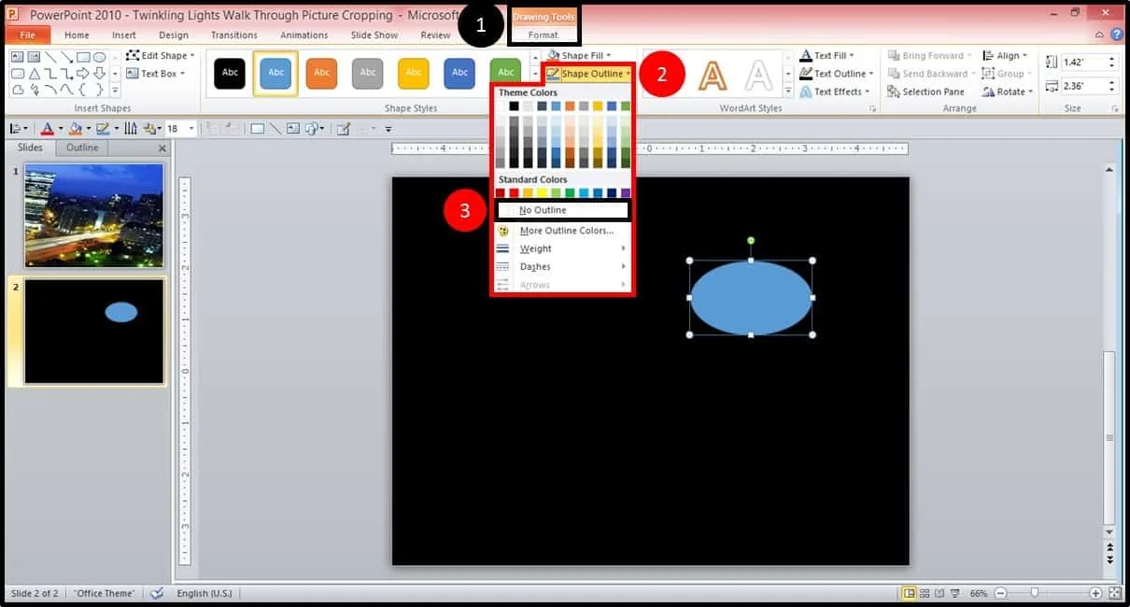Expand the Text Outline dropdown
Image resolution: width=1130 pixels, height=607 pixels.
(x=837, y=74)
